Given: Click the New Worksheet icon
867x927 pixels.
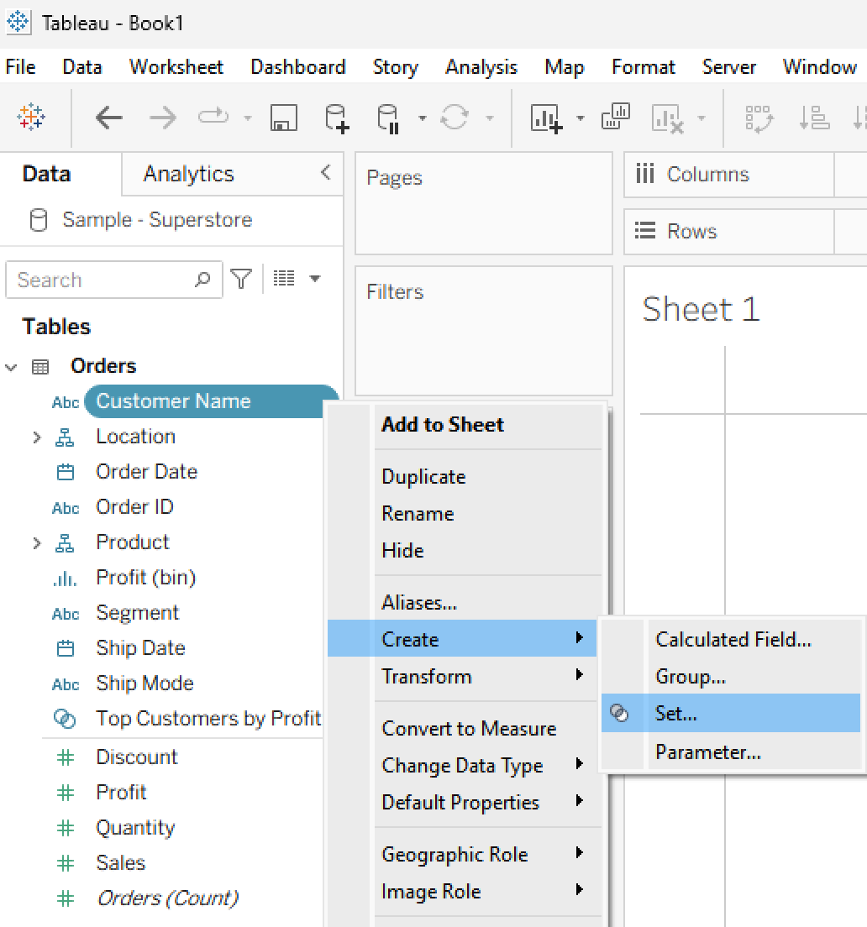Looking at the screenshot, I should (x=546, y=118).
